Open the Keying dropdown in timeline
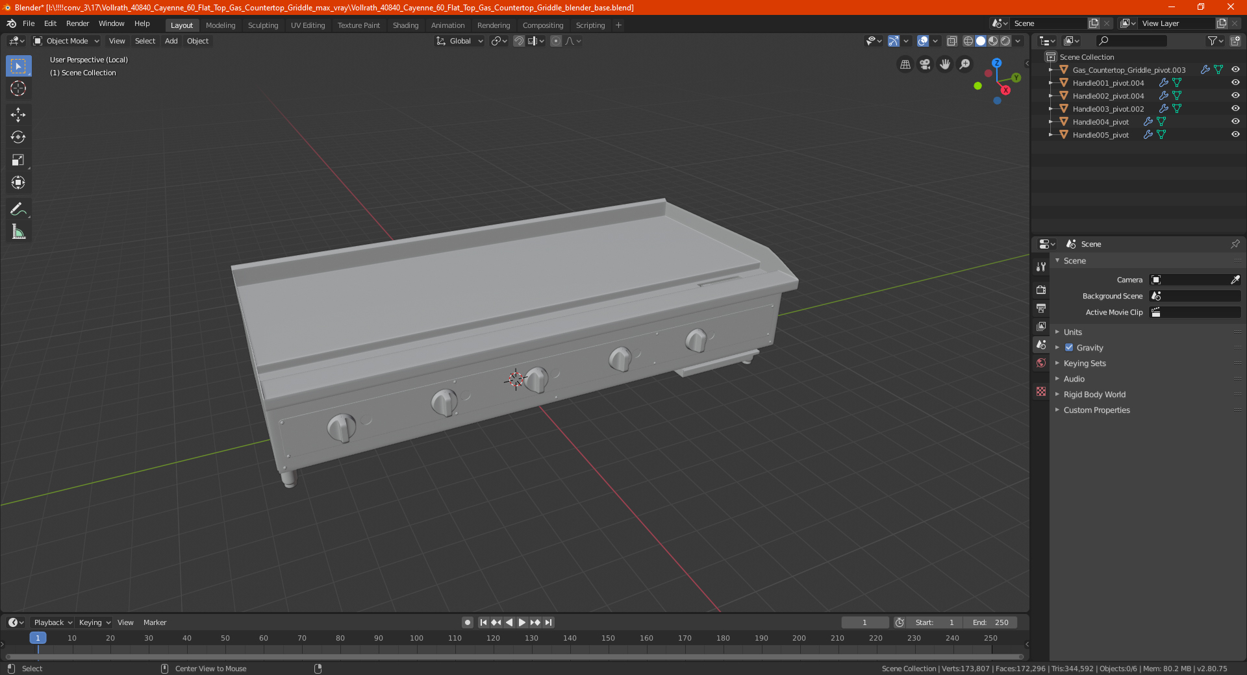This screenshot has width=1247, height=675. 94,622
